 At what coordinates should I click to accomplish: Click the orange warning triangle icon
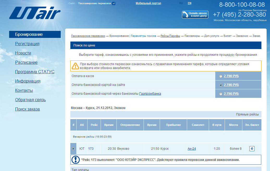click(x=75, y=66)
